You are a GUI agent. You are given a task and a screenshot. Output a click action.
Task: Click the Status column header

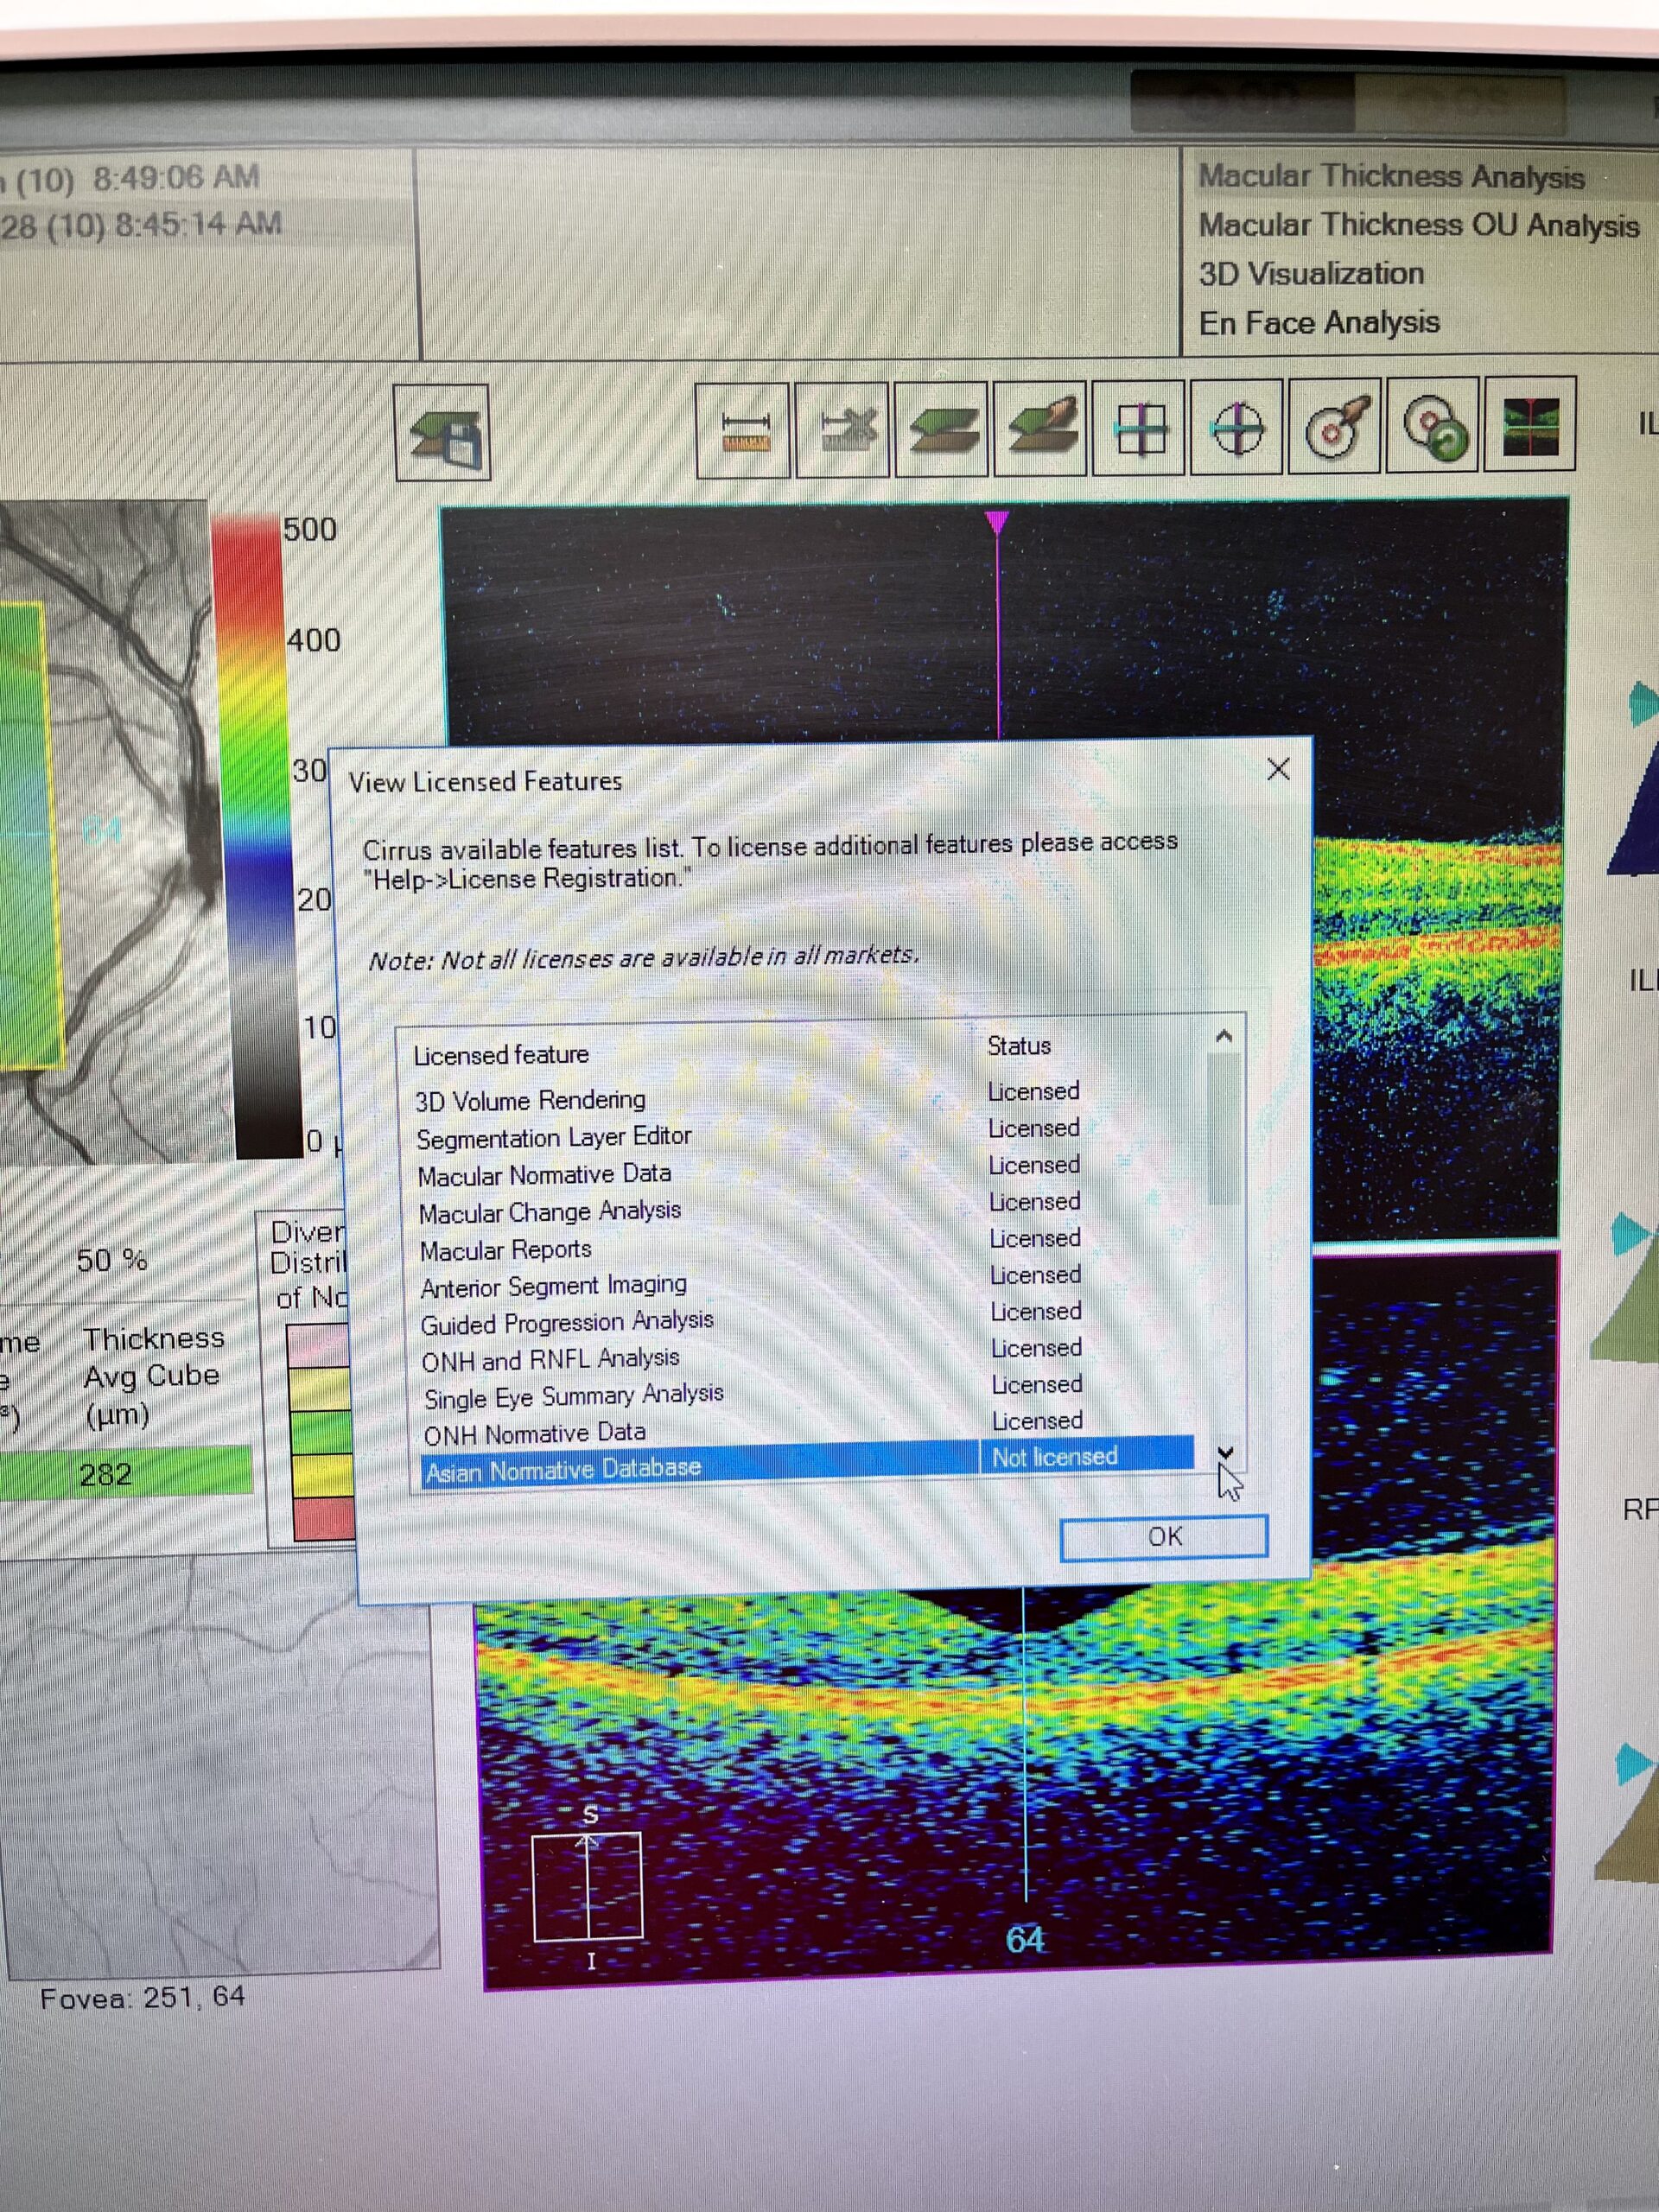point(1019,1046)
